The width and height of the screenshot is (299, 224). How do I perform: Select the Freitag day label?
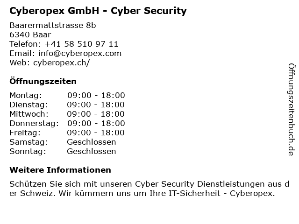coord(25,133)
